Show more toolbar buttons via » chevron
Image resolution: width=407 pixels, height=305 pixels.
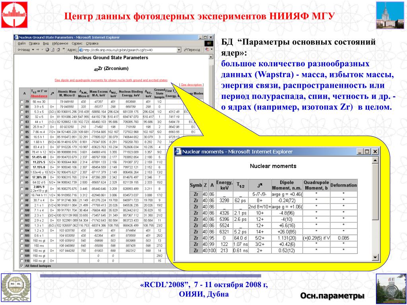point(64,49)
